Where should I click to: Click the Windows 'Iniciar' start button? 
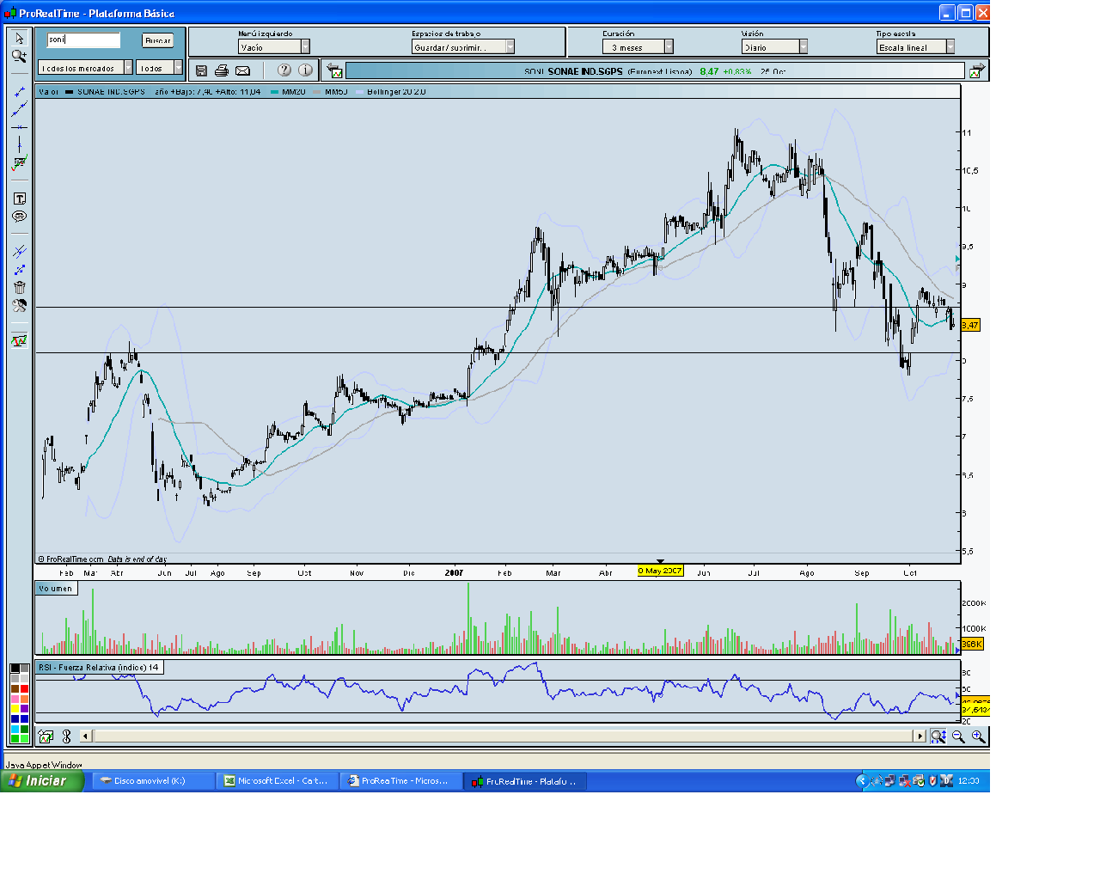(x=41, y=780)
